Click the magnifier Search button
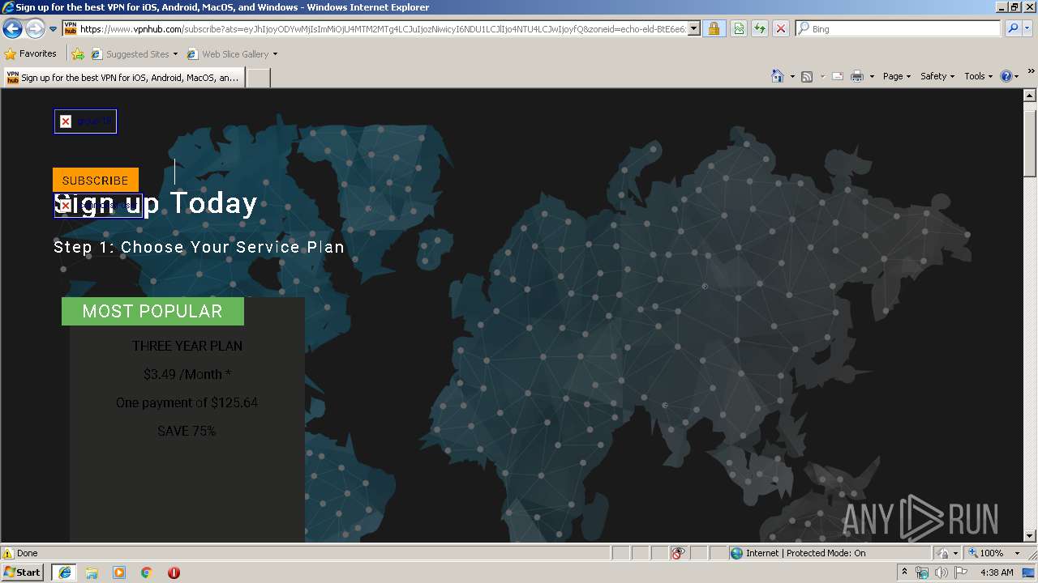This screenshot has width=1038, height=583. tap(1012, 29)
